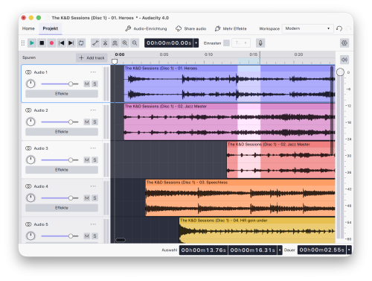Stop playback with the Stop button
Viewport: 372px width, 281px height.
(42, 43)
